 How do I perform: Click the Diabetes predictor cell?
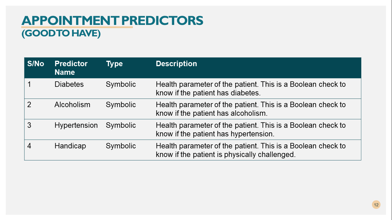tap(69, 85)
